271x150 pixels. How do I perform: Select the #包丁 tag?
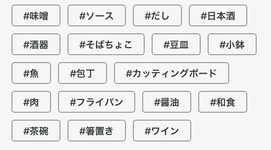[82, 73]
